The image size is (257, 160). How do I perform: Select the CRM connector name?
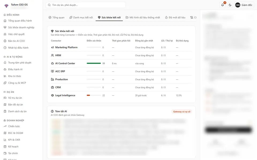(x=58, y=87)
